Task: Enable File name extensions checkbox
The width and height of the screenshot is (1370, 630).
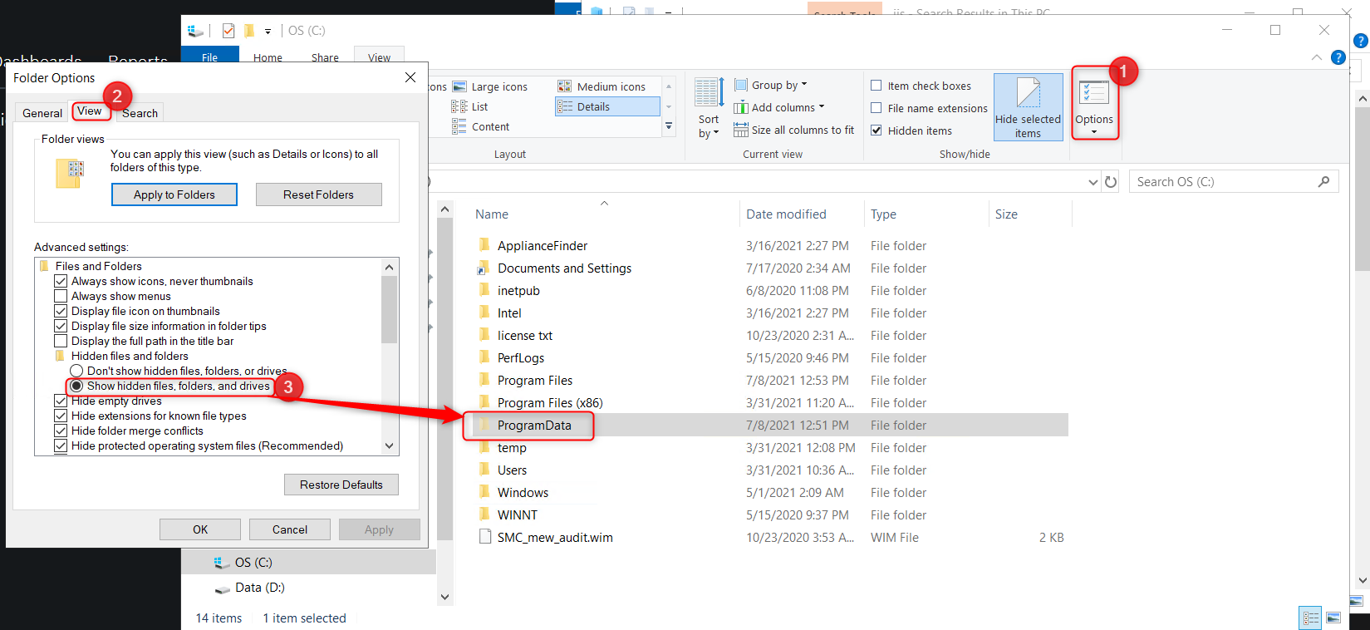Action: pos(877,108)
